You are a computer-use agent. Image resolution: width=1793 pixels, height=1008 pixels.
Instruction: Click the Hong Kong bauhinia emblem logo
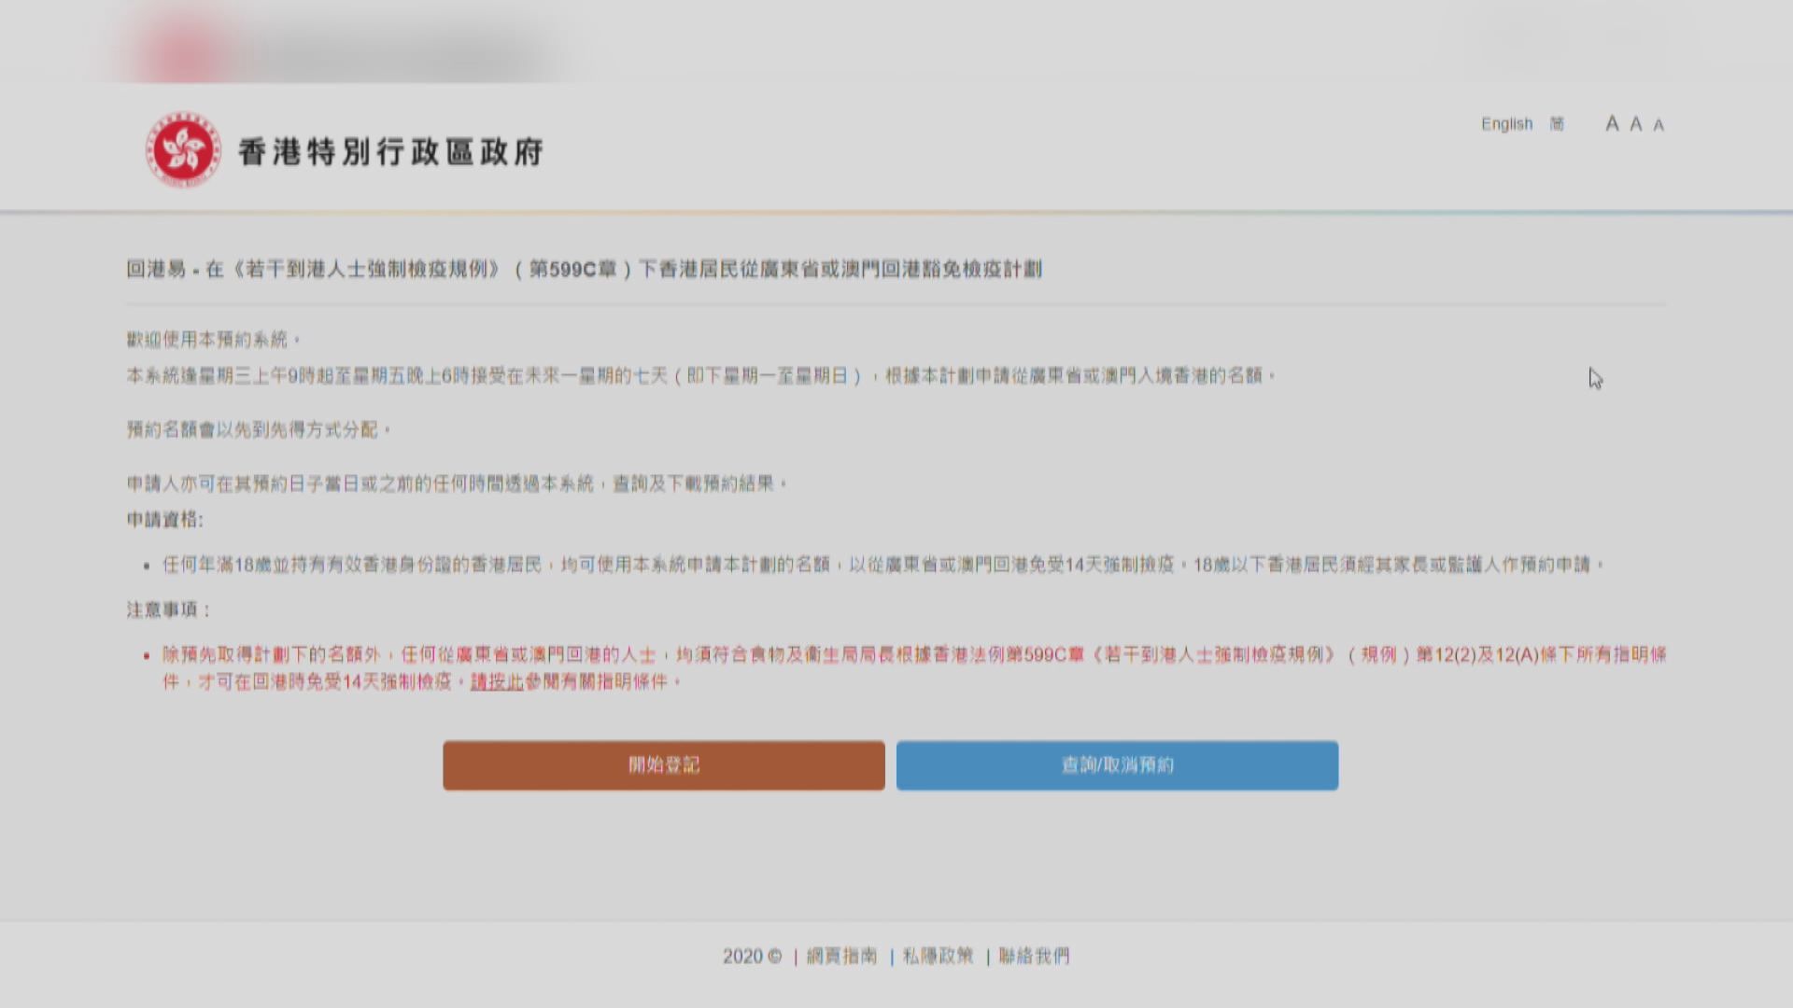(183, 150)
